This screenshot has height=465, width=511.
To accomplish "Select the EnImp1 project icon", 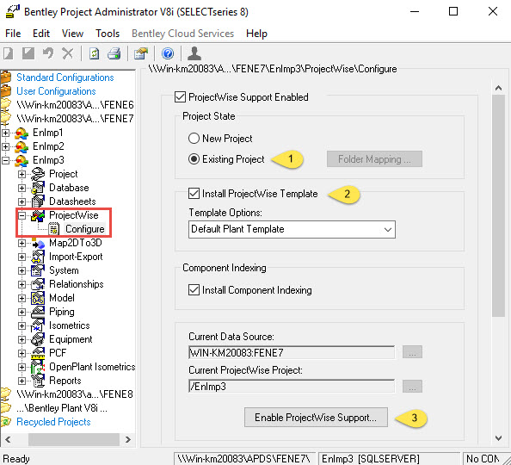I will [22, 133].
